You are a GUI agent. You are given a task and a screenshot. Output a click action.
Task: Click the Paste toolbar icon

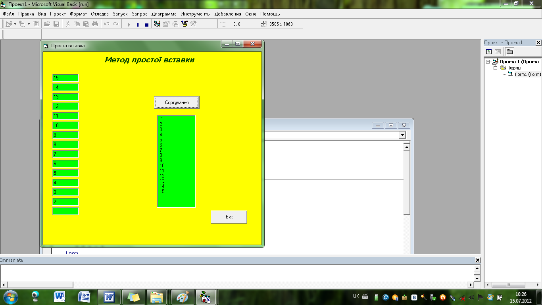[86, 24]
